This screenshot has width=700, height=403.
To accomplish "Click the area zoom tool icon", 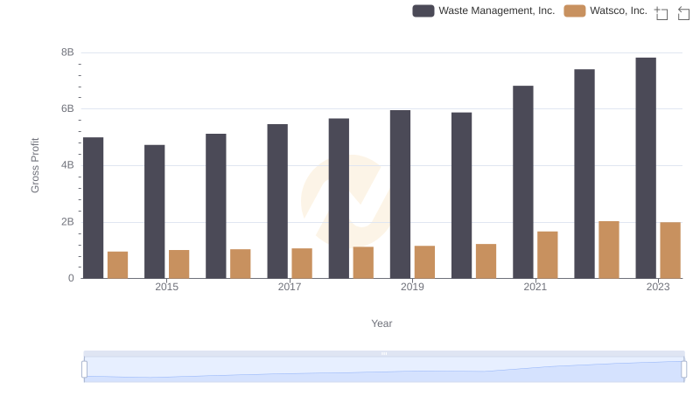I will pos(661,13).
